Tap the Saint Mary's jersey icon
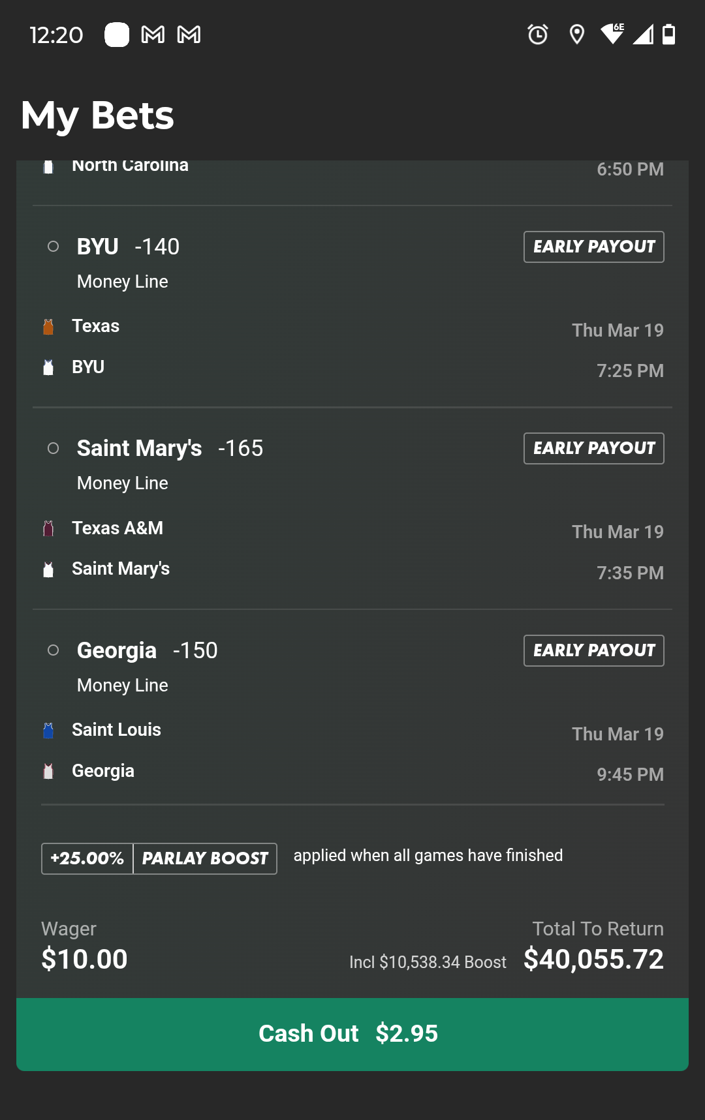Image resolution: width=705 pixels, height=1120 pixels. coord(48,569)
